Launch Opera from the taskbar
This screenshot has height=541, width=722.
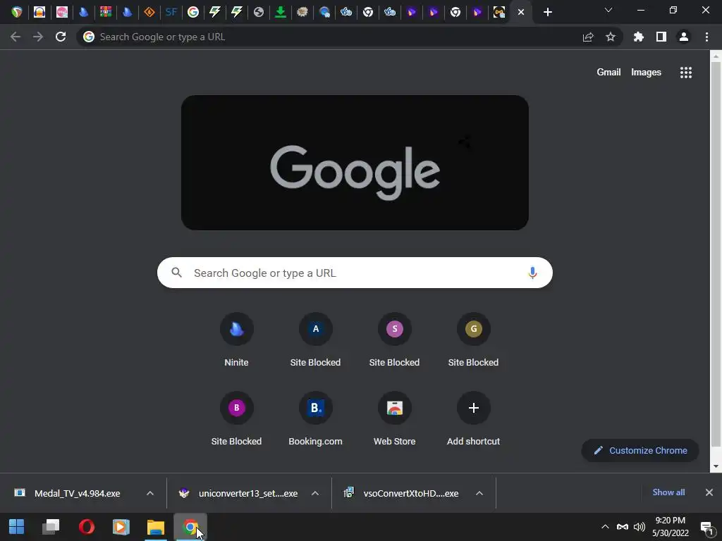tap(86, 527)
